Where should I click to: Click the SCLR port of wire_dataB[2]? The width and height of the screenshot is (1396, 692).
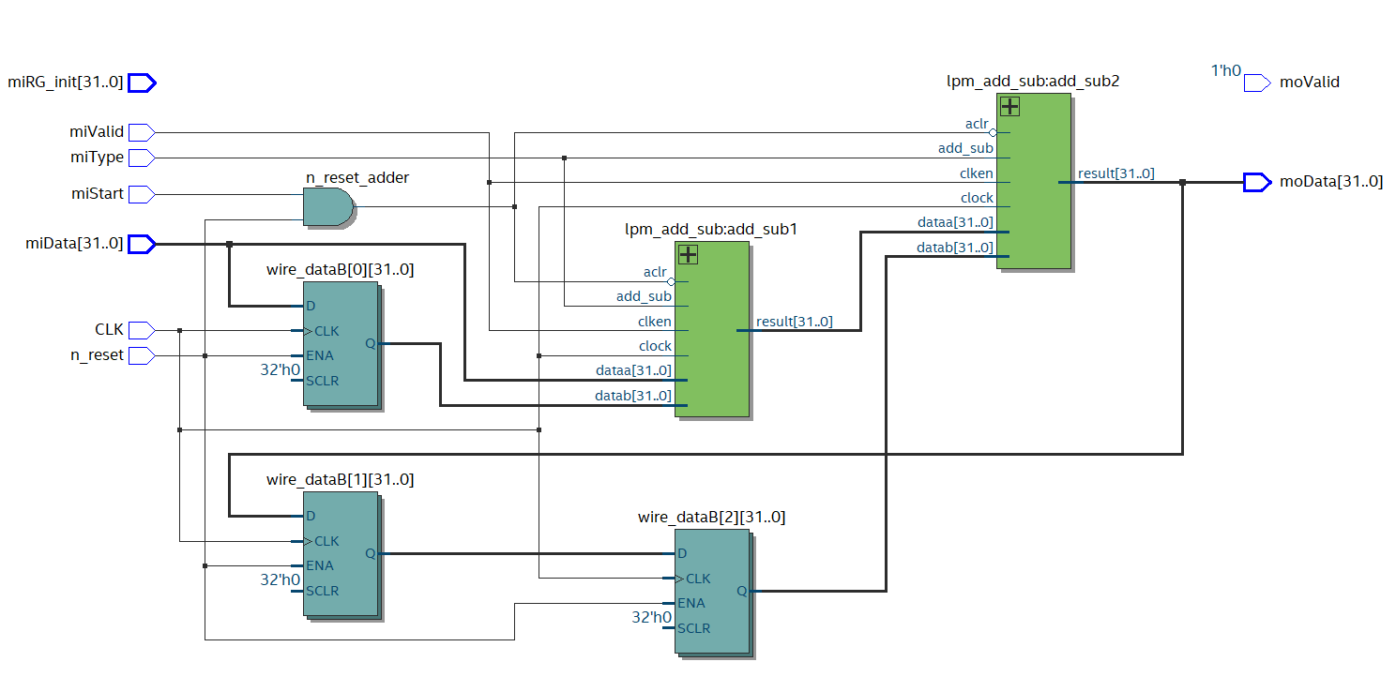pyautogui.click(x=693, y=628)
